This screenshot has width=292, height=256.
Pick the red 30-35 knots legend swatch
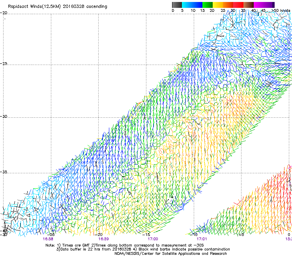[x=238, y=5]
